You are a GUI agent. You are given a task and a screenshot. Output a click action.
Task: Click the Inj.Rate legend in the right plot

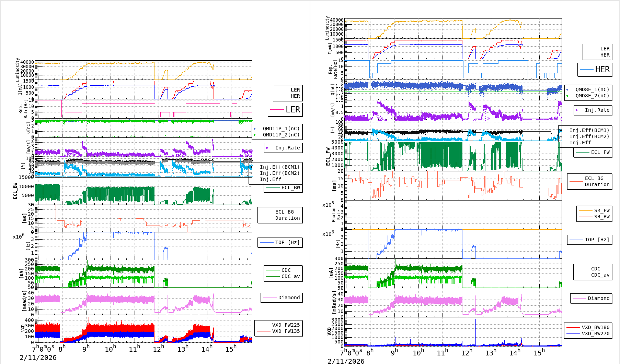point(593,110)
